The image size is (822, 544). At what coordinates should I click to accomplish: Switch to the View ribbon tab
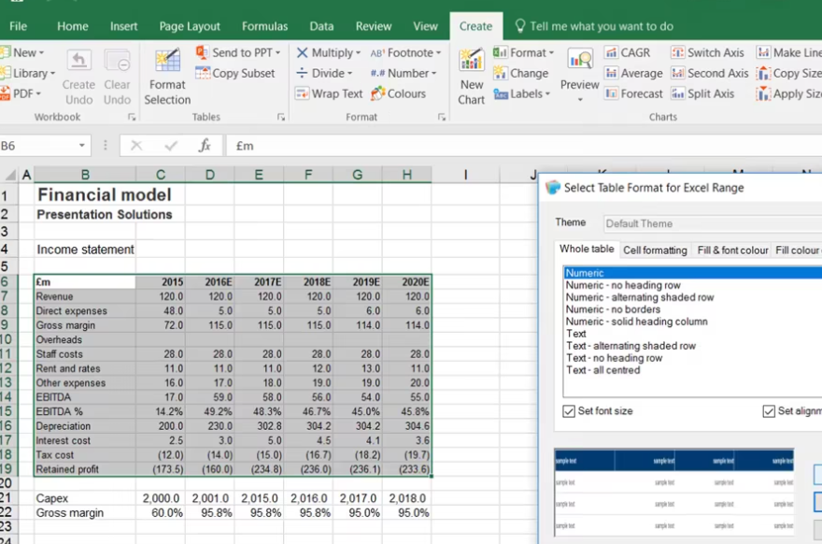tap(425, 26)
